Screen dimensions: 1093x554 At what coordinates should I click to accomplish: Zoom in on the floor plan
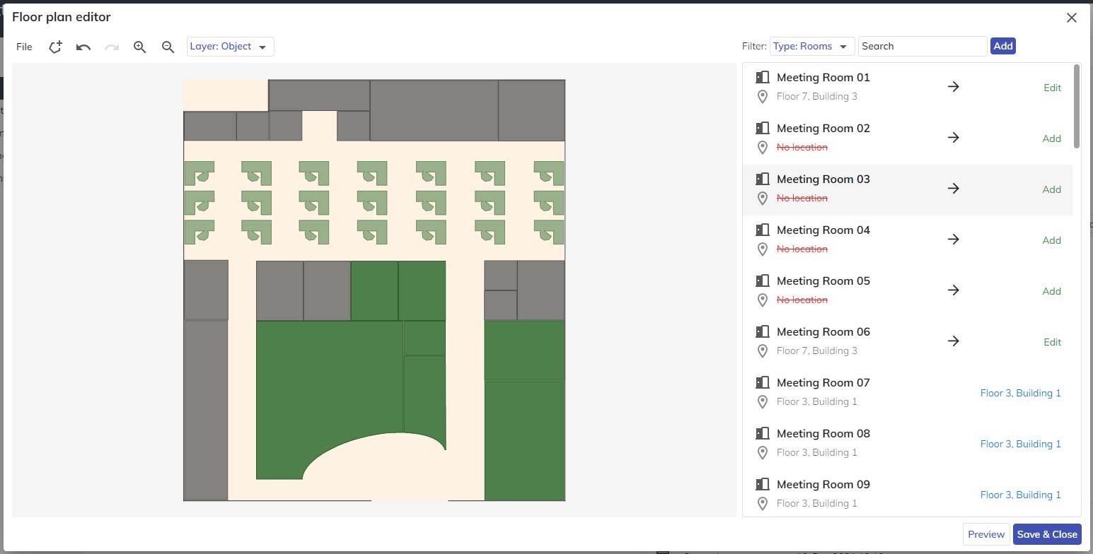[139, 47]
